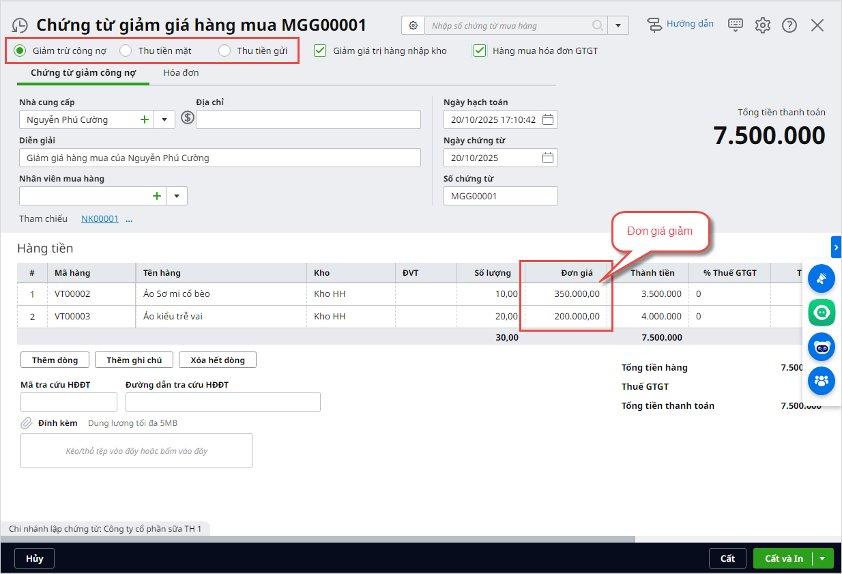Select the Thu tiền mặt radio option
This screenshot has width=842, height=574.
pos(126,51)
